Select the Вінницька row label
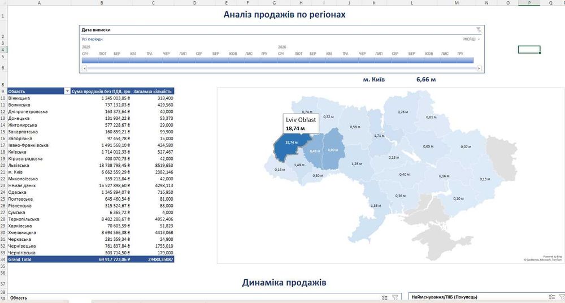 coord(19,98)
